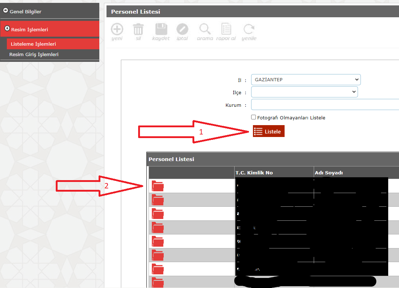The image size is (399, 288).
Task: Open 'arama' magnifier search icon
Action: point(205,29)
